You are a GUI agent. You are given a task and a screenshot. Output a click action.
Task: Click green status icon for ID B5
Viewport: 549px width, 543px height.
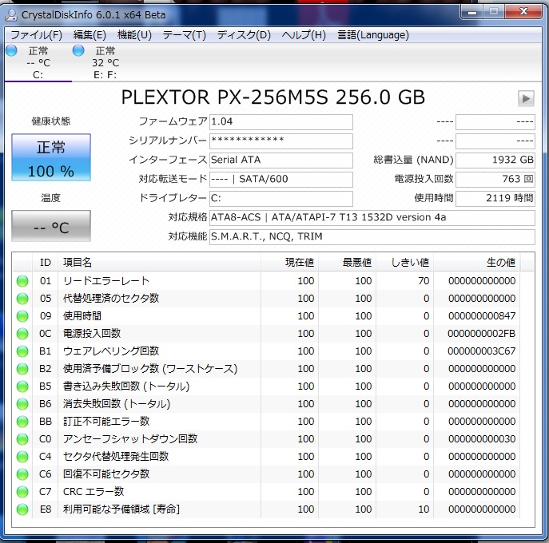tap(22, 386)
